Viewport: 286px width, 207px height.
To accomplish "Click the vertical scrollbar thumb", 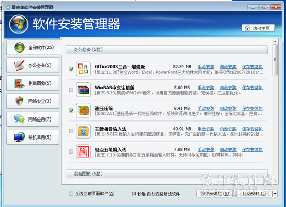I will 275,60.
